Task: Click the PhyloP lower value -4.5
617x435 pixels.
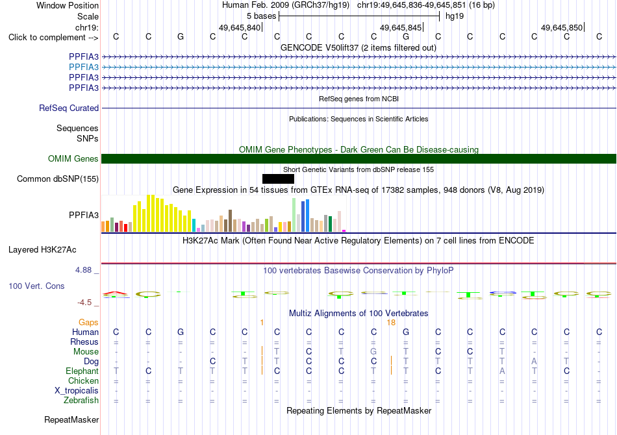Action: pos(84,303)
